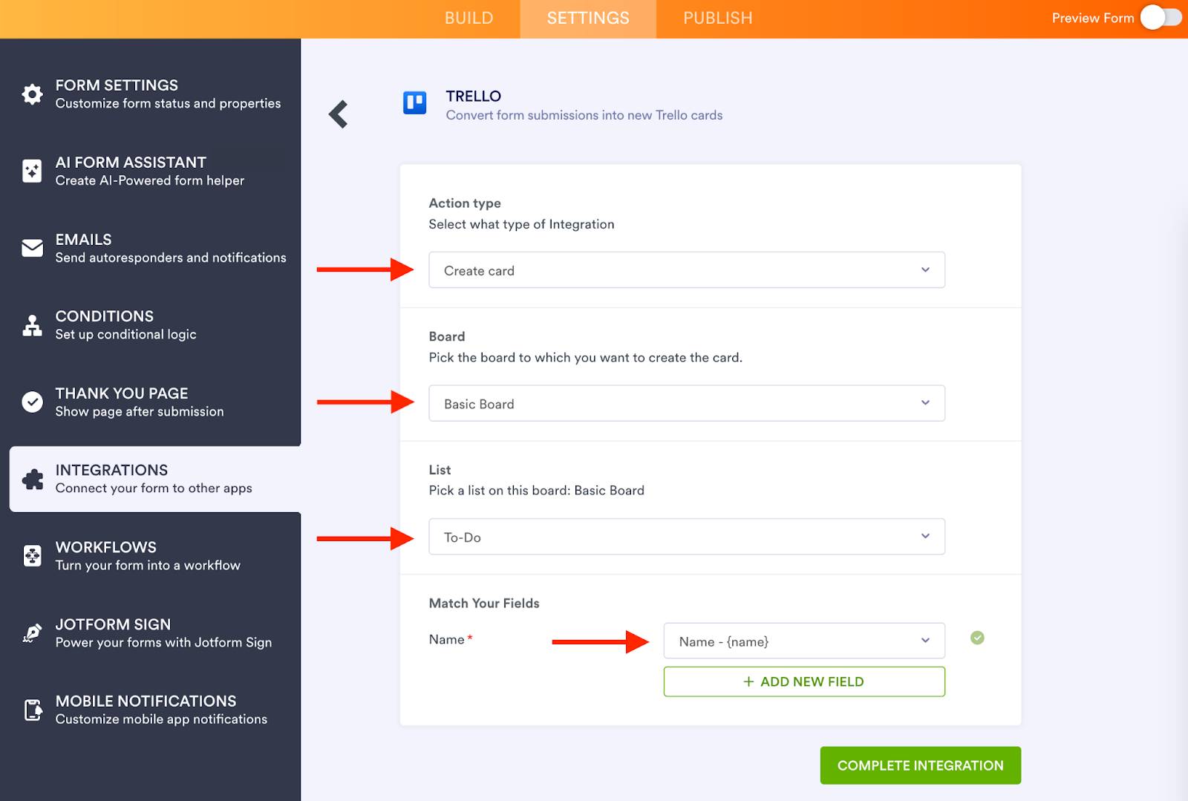Open the Name - {name} field dropdown

804,641
